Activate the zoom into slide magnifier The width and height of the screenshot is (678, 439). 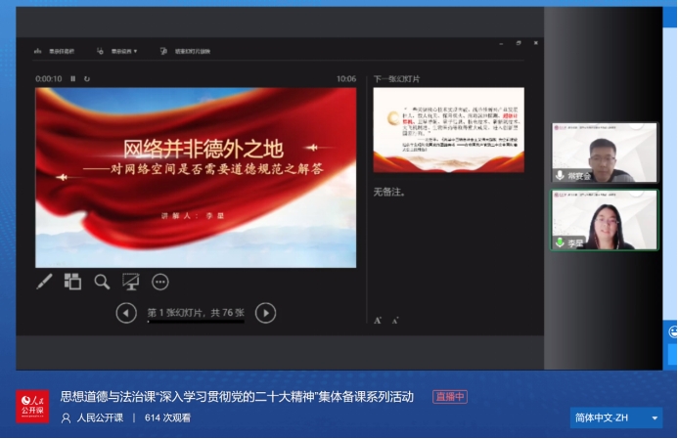click(x=102, y=282)
